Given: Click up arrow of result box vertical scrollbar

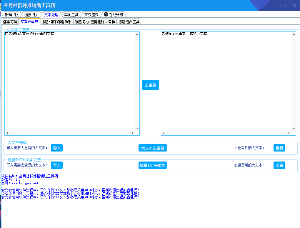Looking at the screenshot, I should pos(294,34).
